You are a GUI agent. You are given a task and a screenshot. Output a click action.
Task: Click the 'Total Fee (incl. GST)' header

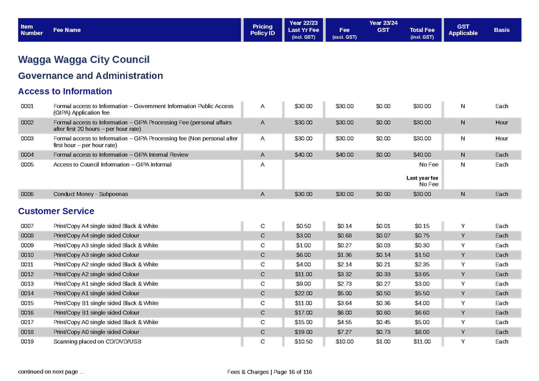click(x=422, y=33)
